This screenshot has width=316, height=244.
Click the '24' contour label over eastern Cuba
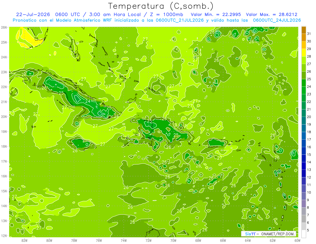coord(88,101)
